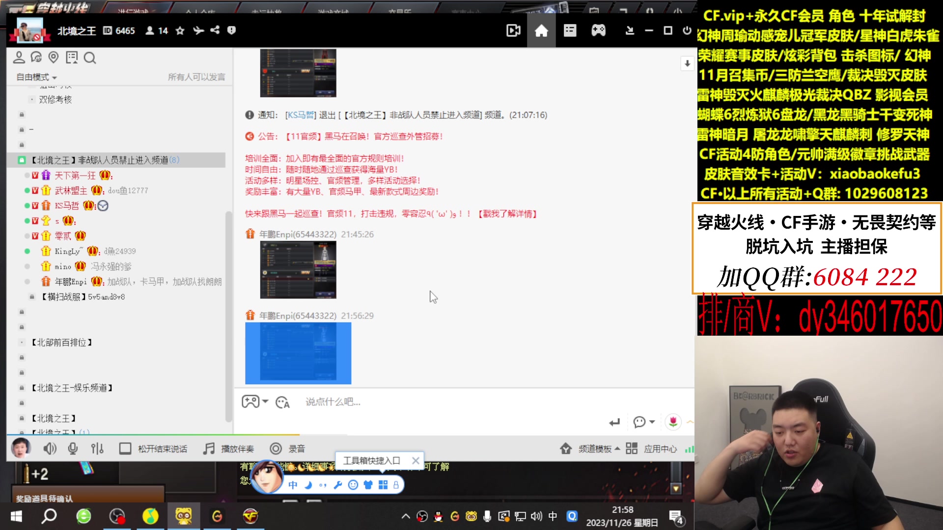Click the shield alert icon next to share
943x530 pixels.
[x=231, y=30]
